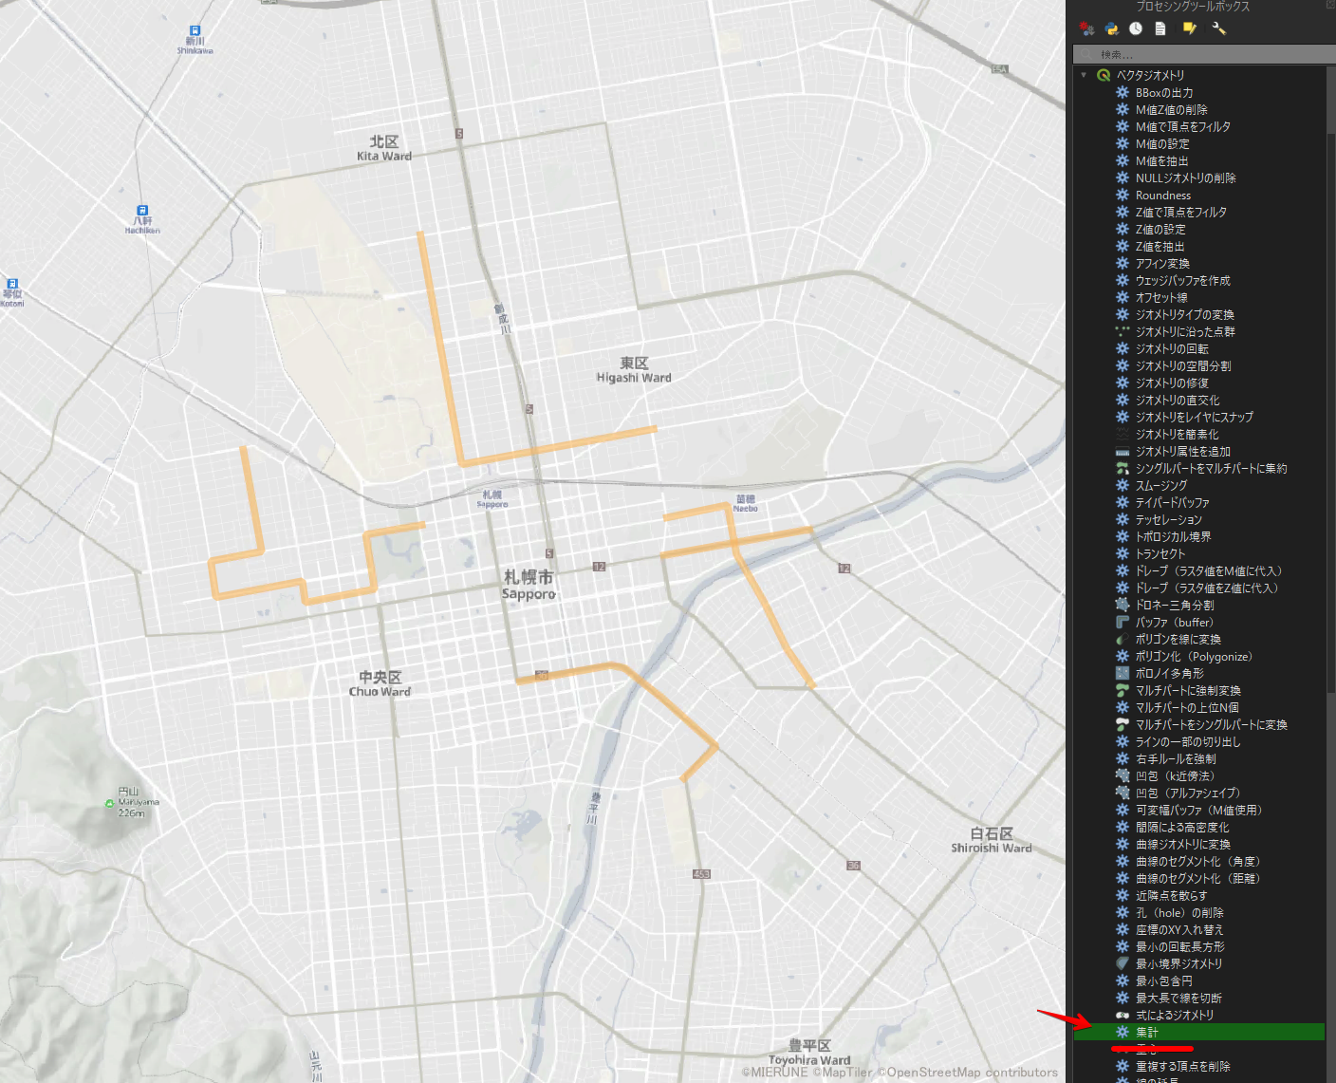
Task: Open the Python scripts menu icon
Action: pyautogui.click(x=1112, y=29)
